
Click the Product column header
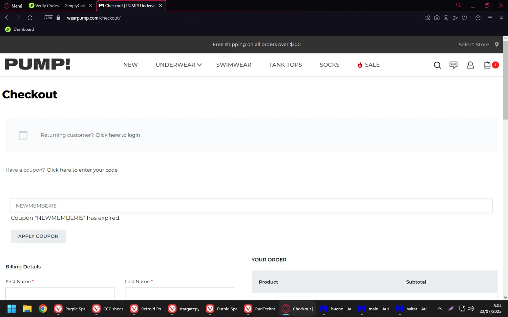pos(268,282)
